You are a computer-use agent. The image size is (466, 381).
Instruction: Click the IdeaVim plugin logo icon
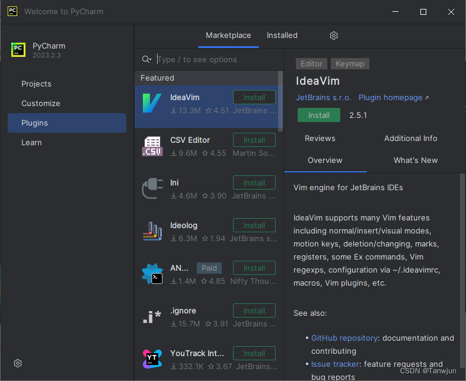pos(152,103)
